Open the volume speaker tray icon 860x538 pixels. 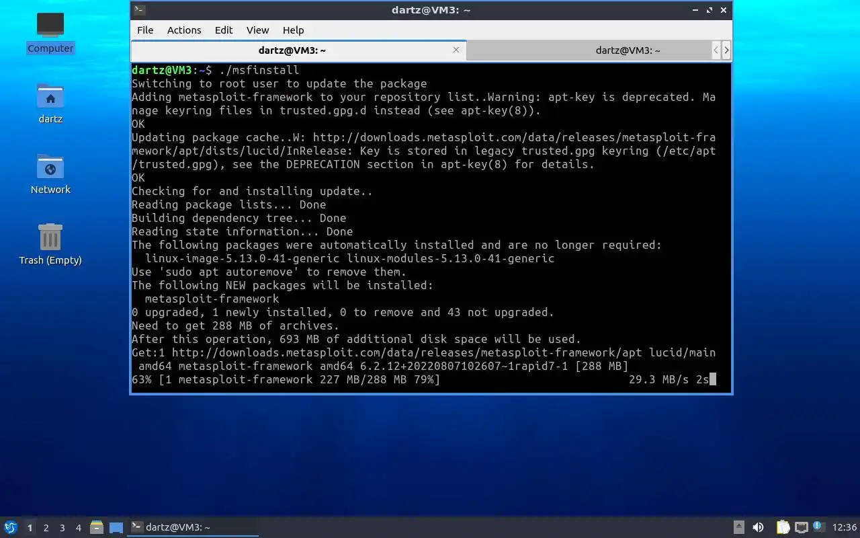758,527
